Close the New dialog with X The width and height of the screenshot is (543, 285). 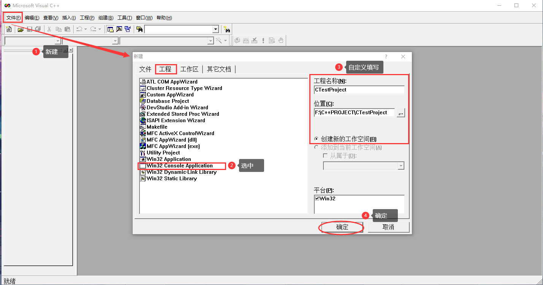pyautogui.click(x=403, y=57)
